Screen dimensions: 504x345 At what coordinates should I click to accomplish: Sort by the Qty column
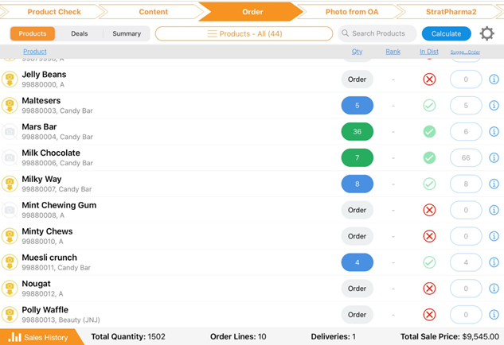[357, 52]
